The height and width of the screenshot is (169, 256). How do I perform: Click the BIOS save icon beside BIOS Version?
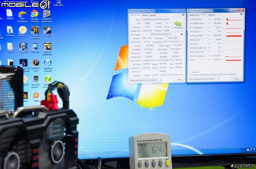tap(182, 34)
